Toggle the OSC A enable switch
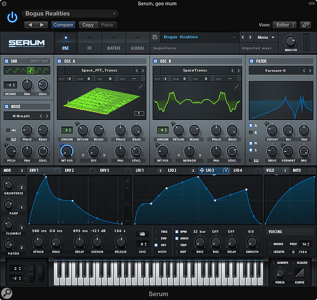Viewport: 317px width, 300px height. coord(60,61)
